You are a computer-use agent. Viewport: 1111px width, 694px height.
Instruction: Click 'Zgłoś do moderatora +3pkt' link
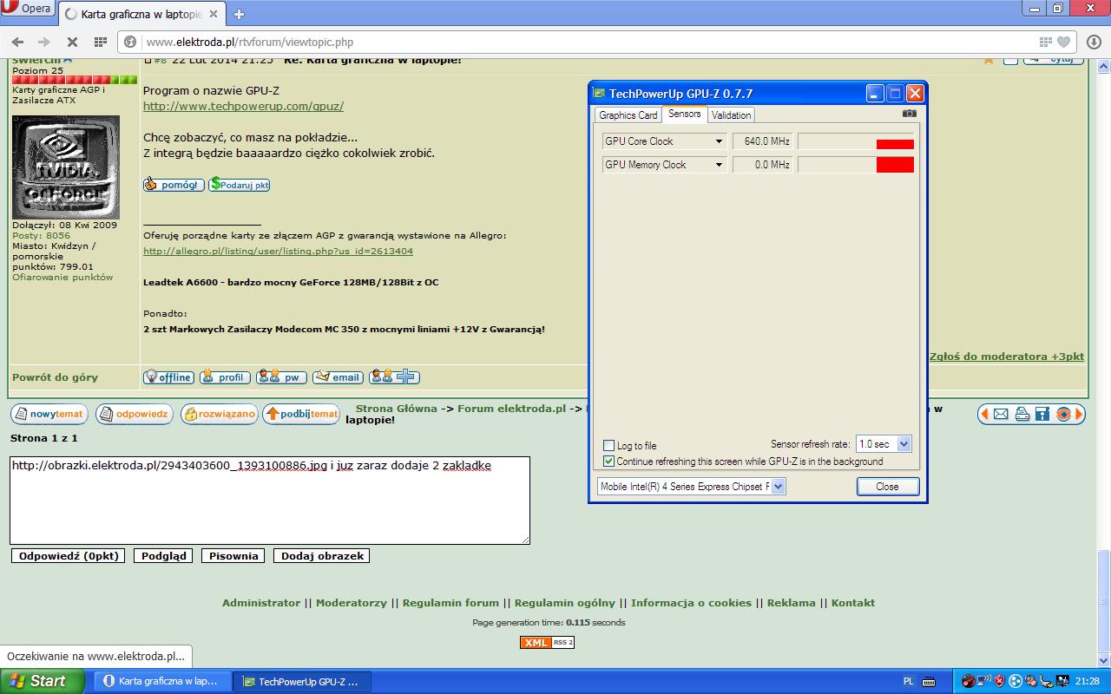1007,357
